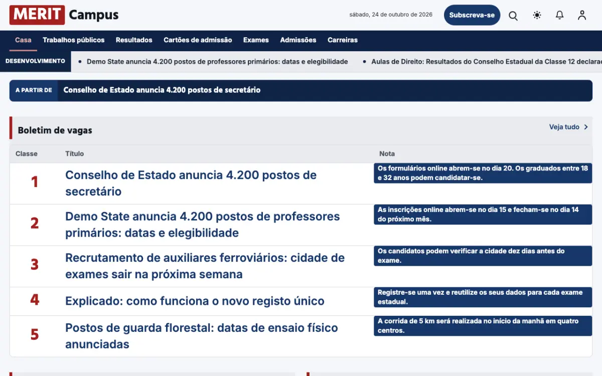Toggle light/dark theme sun icon
602x376 pixels.
tap(537, 16)
